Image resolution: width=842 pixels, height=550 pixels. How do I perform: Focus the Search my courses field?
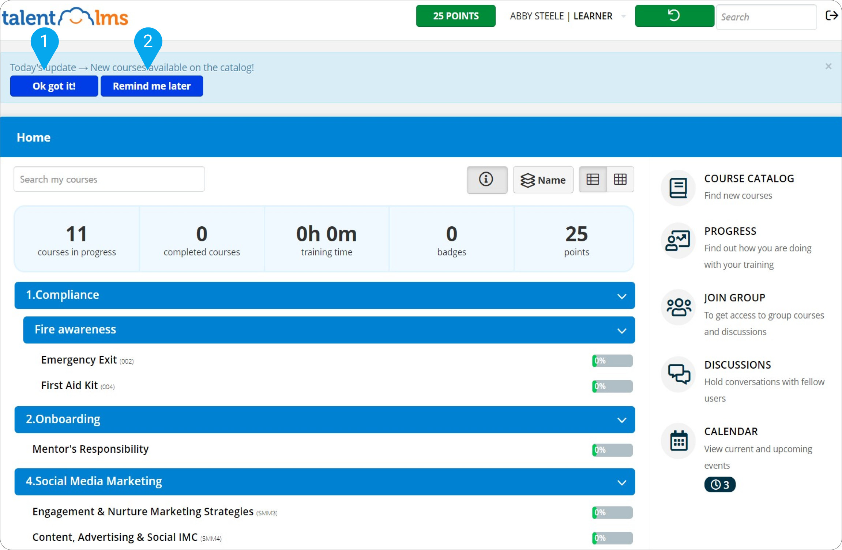(x=109, y=179)
